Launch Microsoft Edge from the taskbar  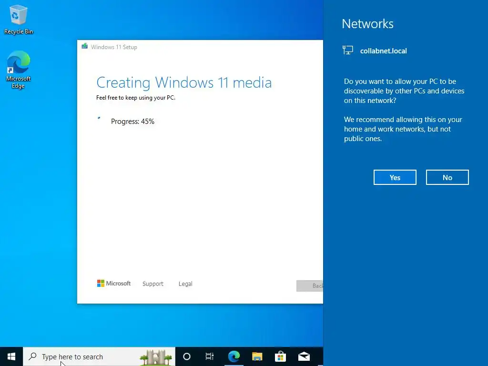coord(234,356)
